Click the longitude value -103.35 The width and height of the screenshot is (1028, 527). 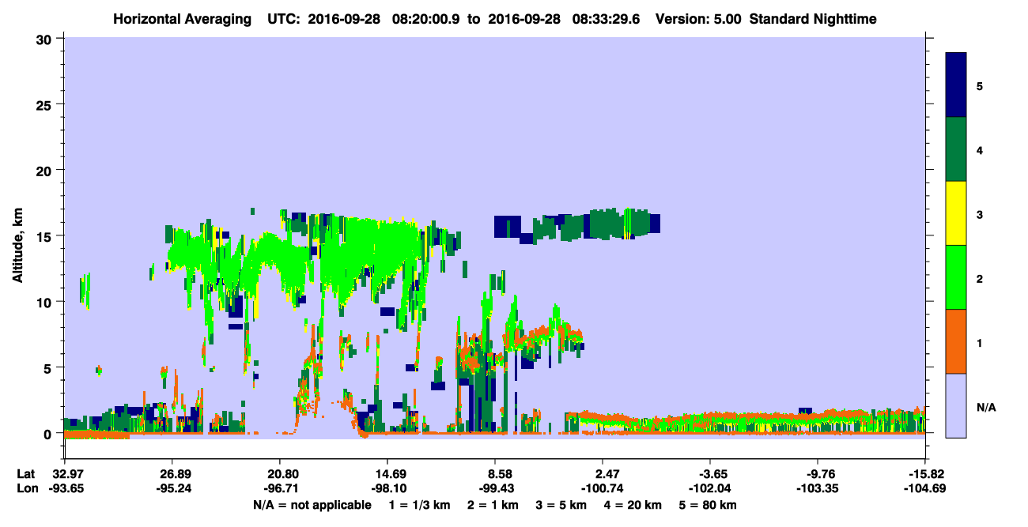(818, 488)
